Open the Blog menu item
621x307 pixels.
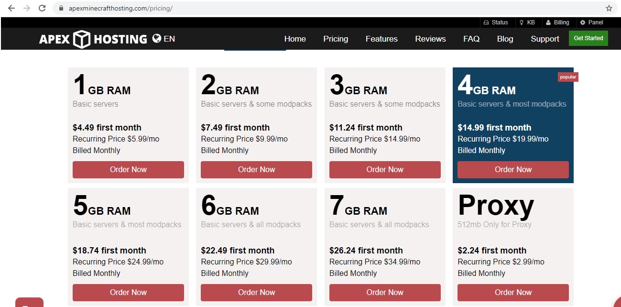click(x=505, y=39)
